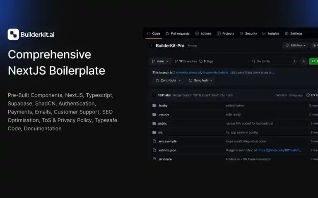Click the .vscode folder icon
This screenshot has height=198, width=318.
click(x=154, y=114)
